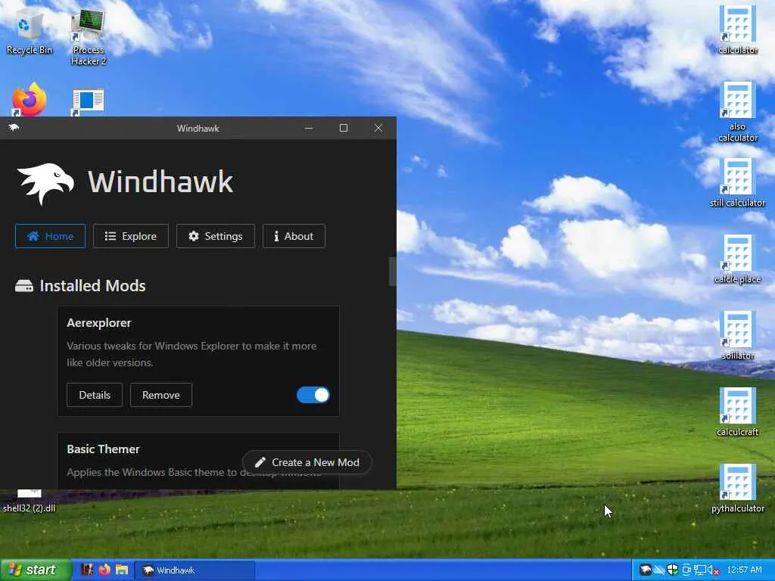Open the 'still calculator' desktop shortcut
Screen dimensions: 775x581
(x=737, y=182)
